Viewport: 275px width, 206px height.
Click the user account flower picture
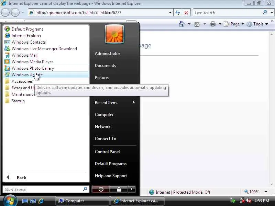click(x=114, y=34)
